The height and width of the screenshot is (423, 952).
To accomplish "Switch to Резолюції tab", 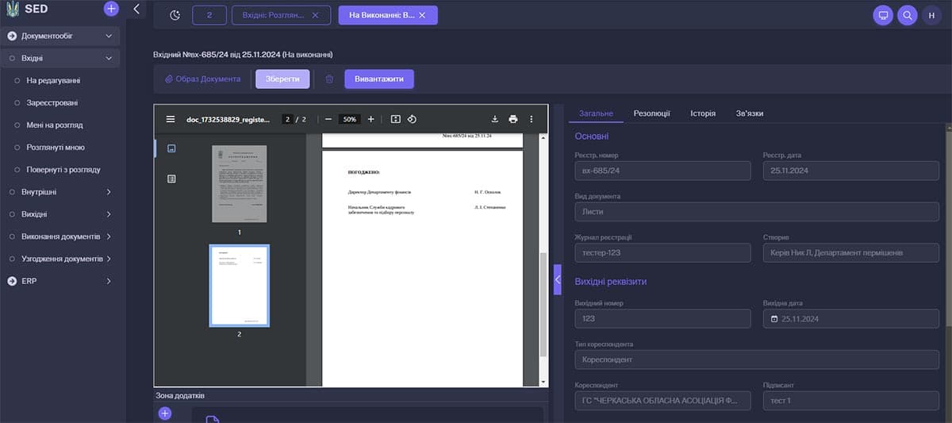I will coord(651,113).
